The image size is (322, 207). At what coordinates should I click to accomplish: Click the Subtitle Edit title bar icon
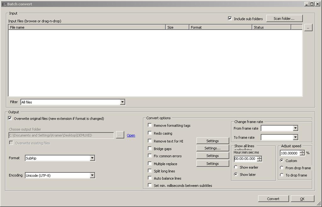click(x=4, y=4)
